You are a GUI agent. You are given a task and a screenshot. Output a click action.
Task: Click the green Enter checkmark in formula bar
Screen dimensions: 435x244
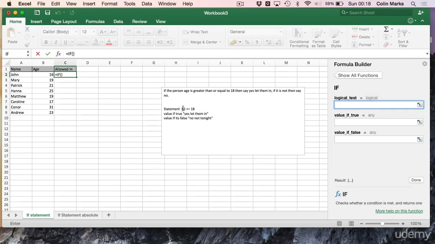tap(48, 54)
